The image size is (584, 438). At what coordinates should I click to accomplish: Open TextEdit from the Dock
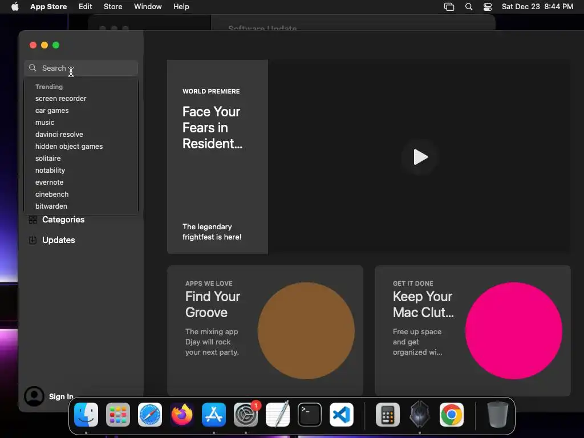[278, 414]
